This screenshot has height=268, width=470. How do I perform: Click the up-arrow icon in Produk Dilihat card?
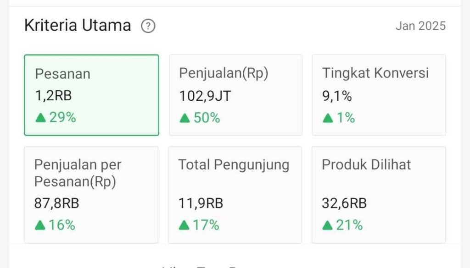327,225
